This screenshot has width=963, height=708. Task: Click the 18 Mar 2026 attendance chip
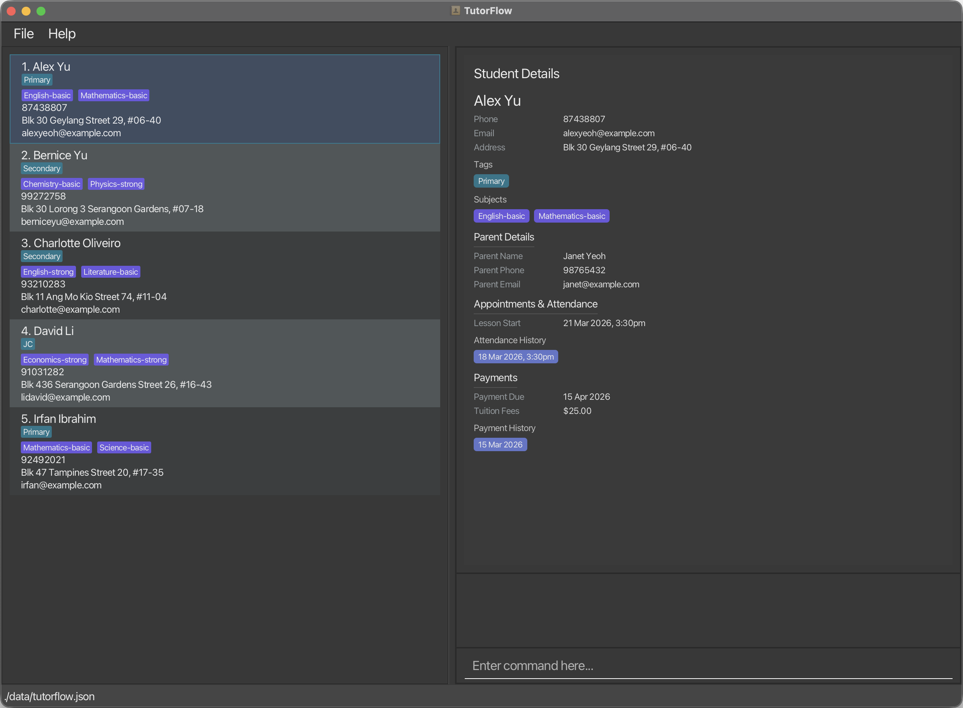515,357
